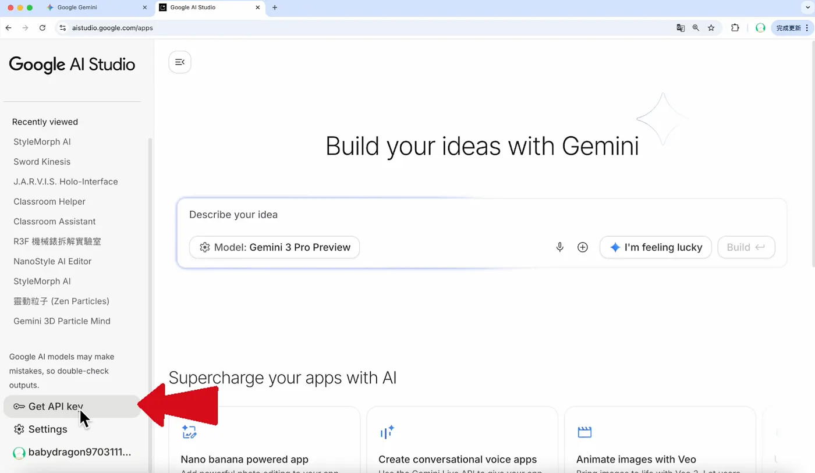Expand the tab list chevron
Viewport: 815px width, 473px height.
pyautogui.click(x=808, y=8)
